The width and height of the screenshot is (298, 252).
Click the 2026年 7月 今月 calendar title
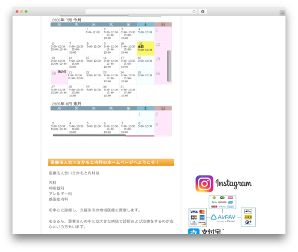click(x=67, y=20)
